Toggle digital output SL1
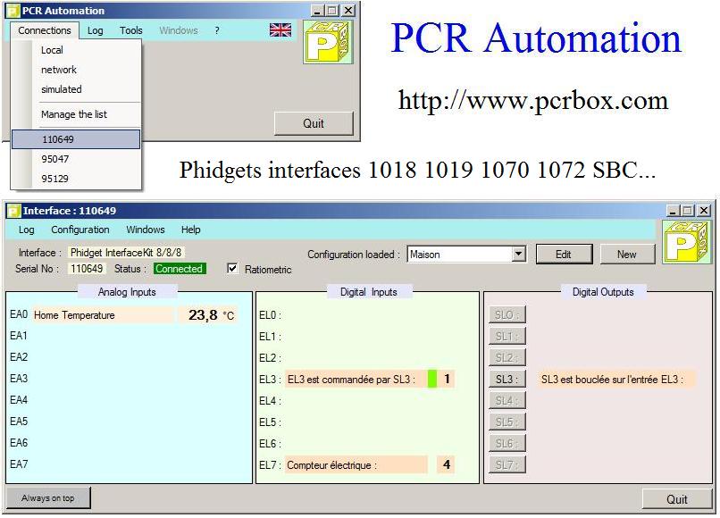 coord(507,336)
